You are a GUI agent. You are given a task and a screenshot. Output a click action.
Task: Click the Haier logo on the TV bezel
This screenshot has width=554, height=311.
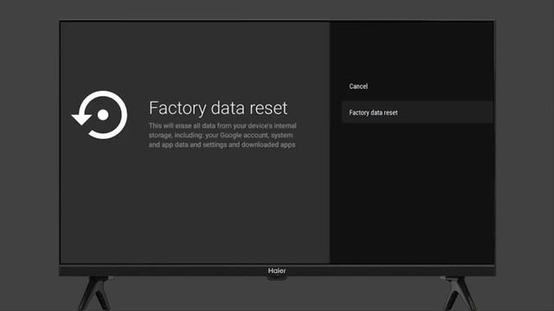(277, 270)
